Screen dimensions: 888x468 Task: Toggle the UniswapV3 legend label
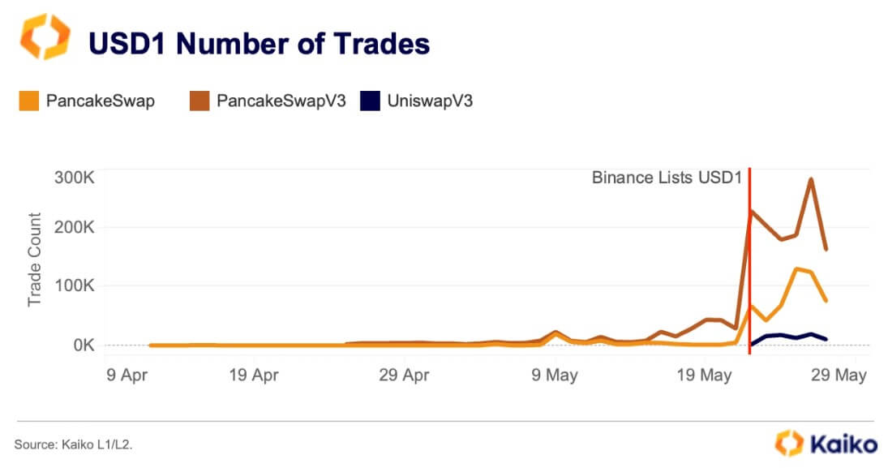tap(430, 101)
